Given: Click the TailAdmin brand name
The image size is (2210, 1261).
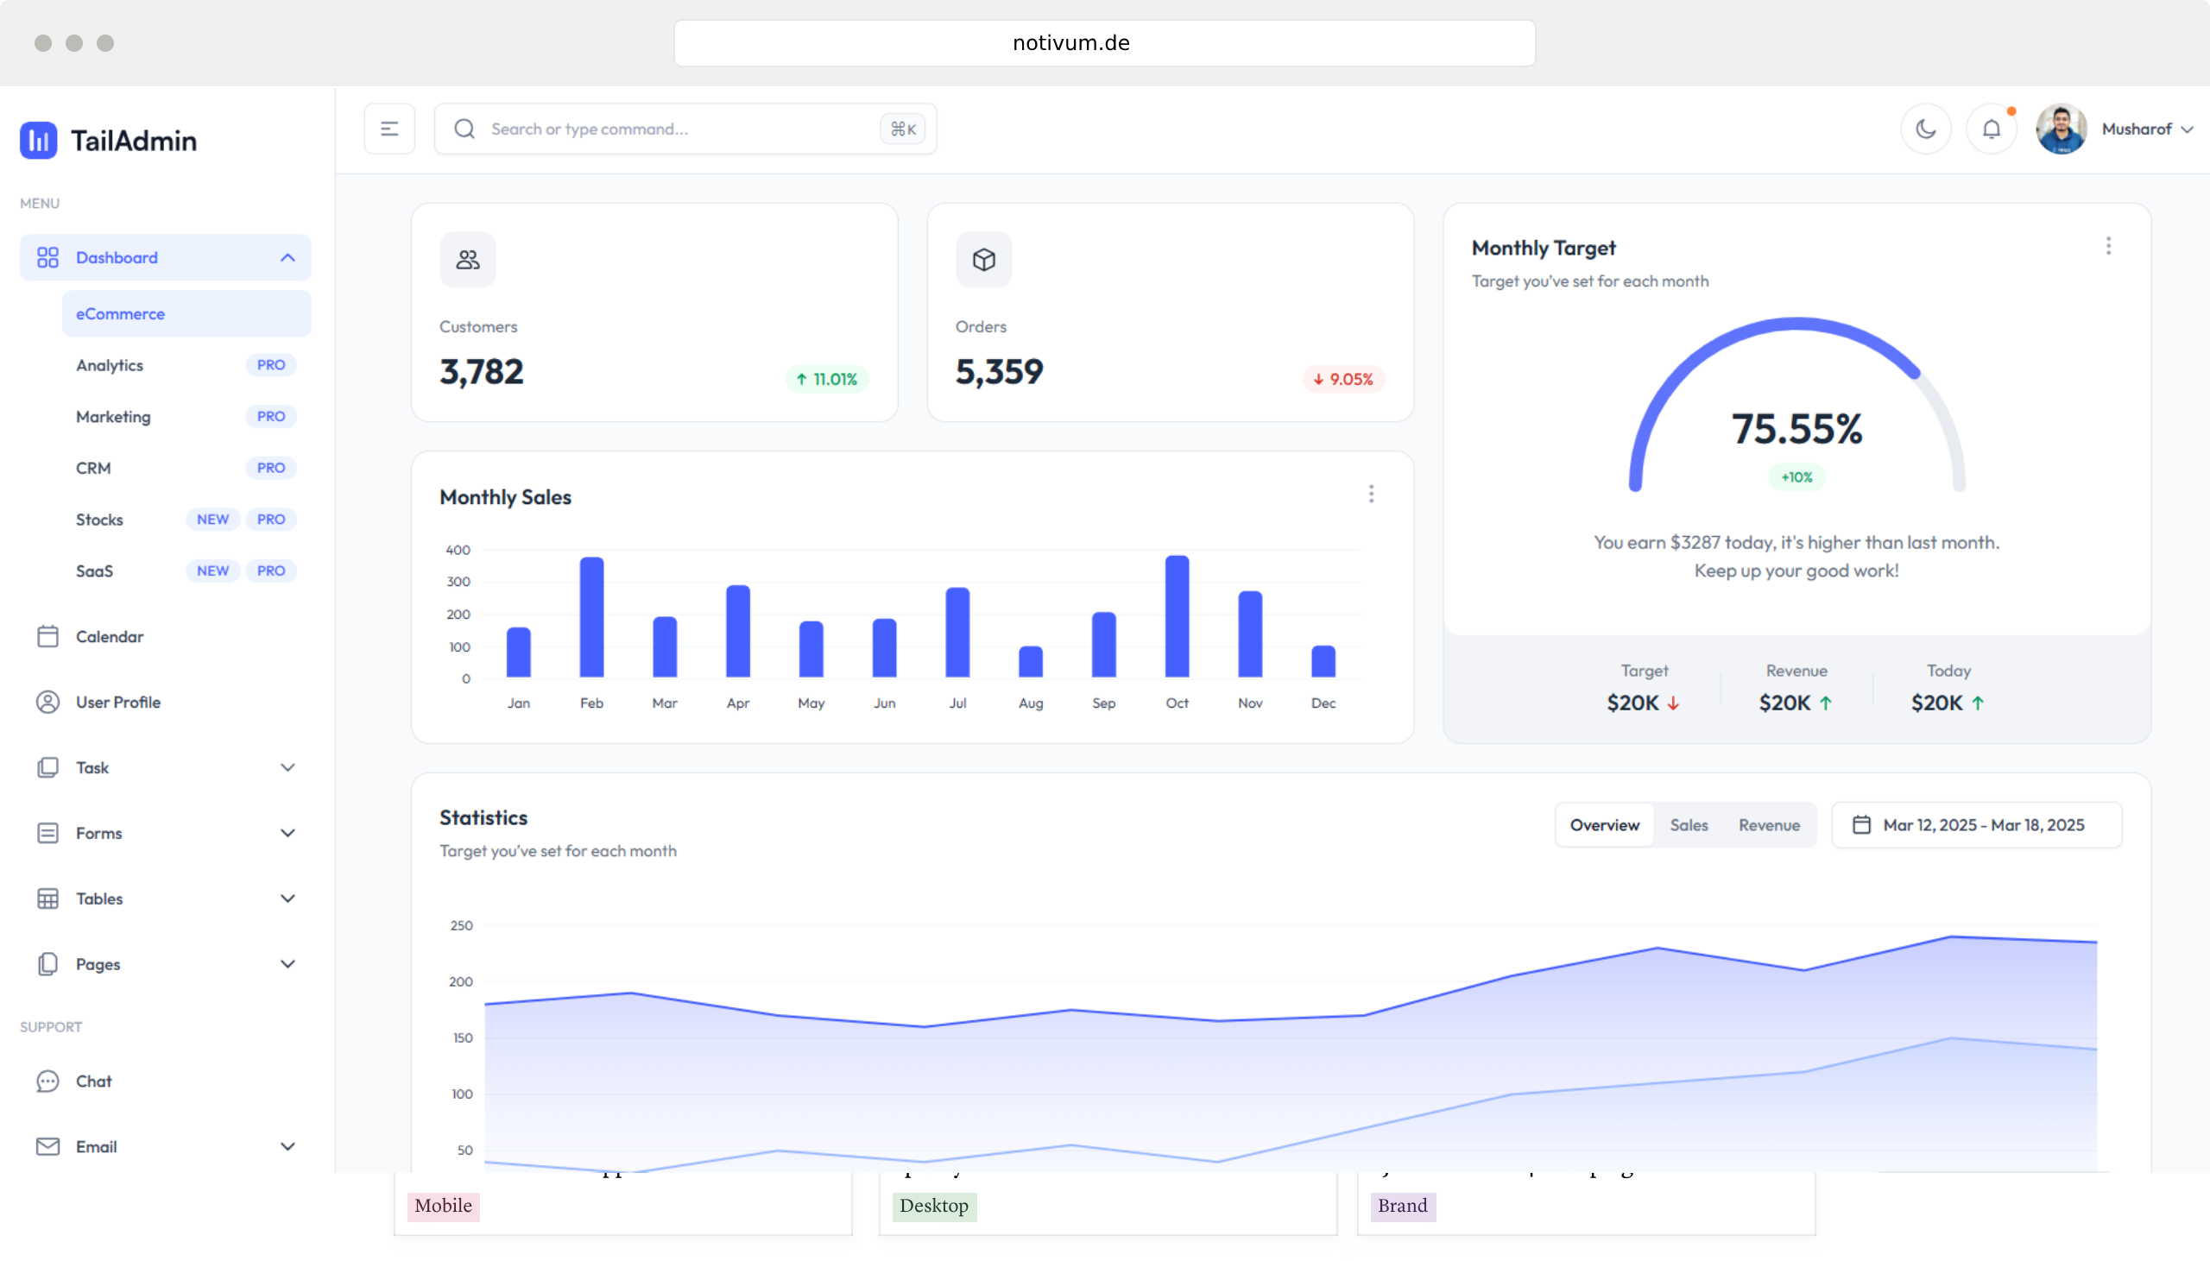Looking at the screenshot, I should [x=134, y=141].
